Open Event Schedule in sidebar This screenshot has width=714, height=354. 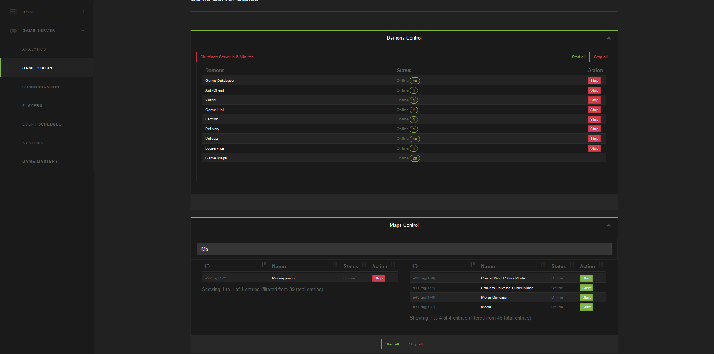pos(42,124)
